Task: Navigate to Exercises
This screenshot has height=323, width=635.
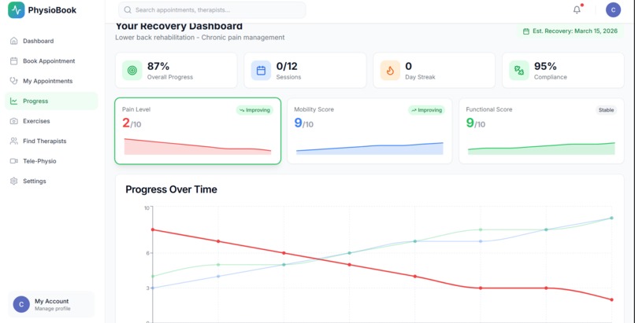Action: click(x=51, y=121)
